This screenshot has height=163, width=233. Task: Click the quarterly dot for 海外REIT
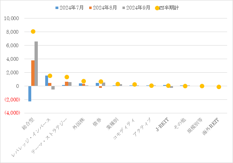219,87
